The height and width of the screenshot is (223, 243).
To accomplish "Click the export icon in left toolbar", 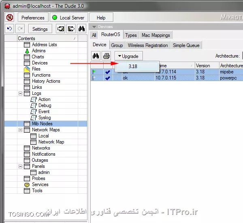I will [x=71, y=29].
